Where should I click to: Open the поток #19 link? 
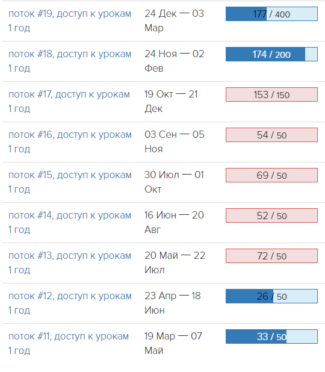[70, 20]
